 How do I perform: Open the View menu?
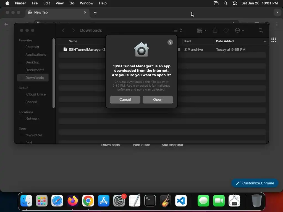click(60, 3)
